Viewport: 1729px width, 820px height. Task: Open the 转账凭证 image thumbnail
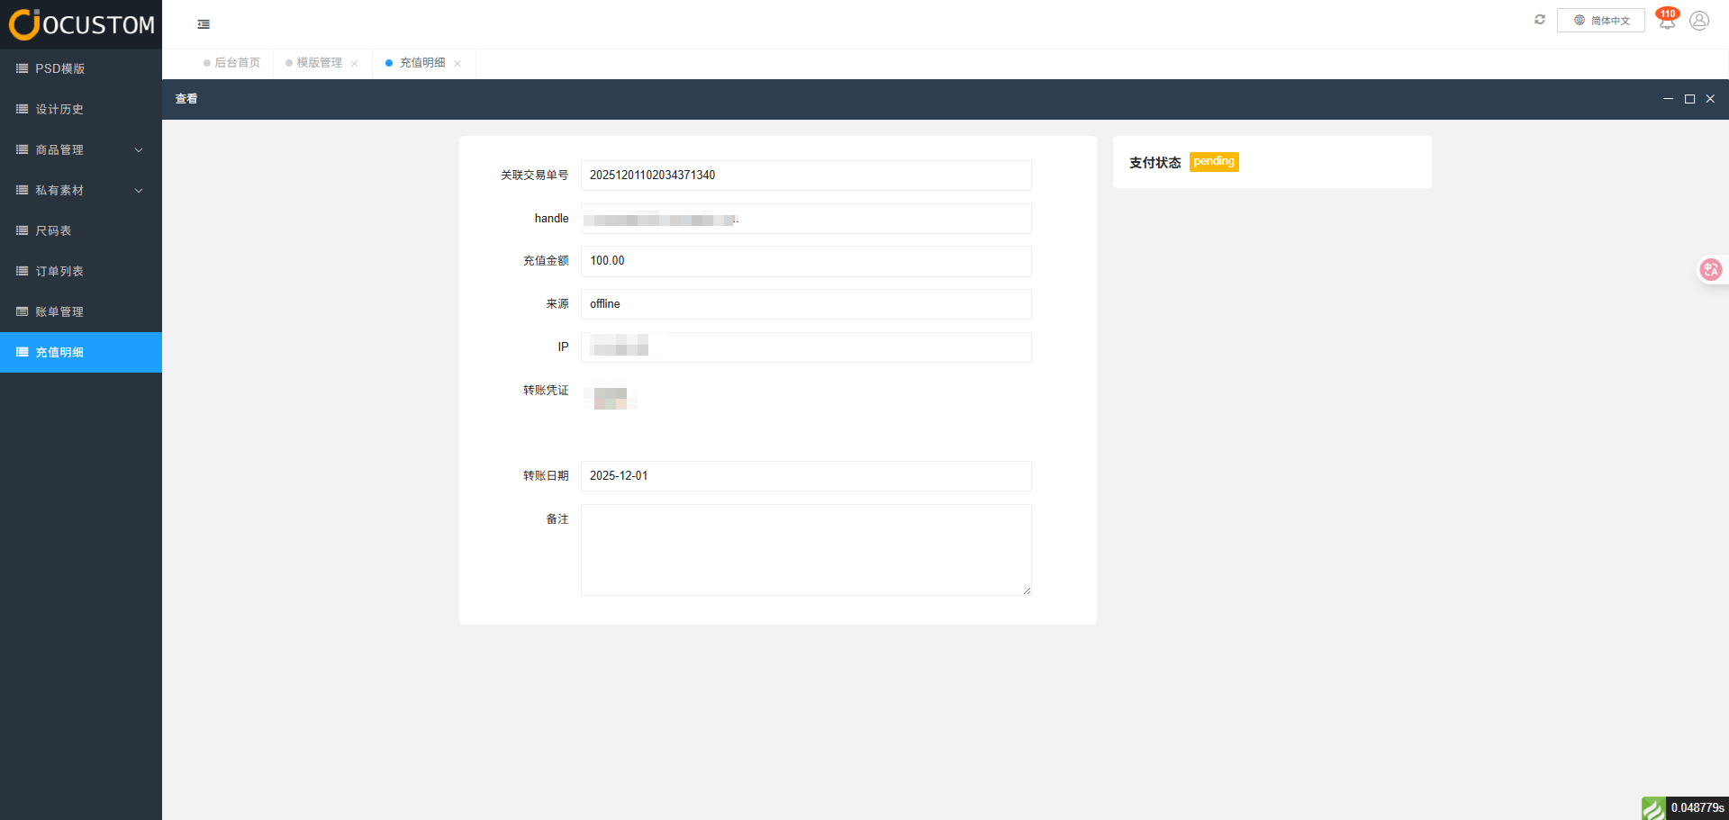point(611,398)
